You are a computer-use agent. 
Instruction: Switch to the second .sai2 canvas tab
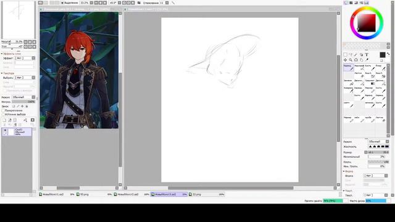[x=131, y=194]
